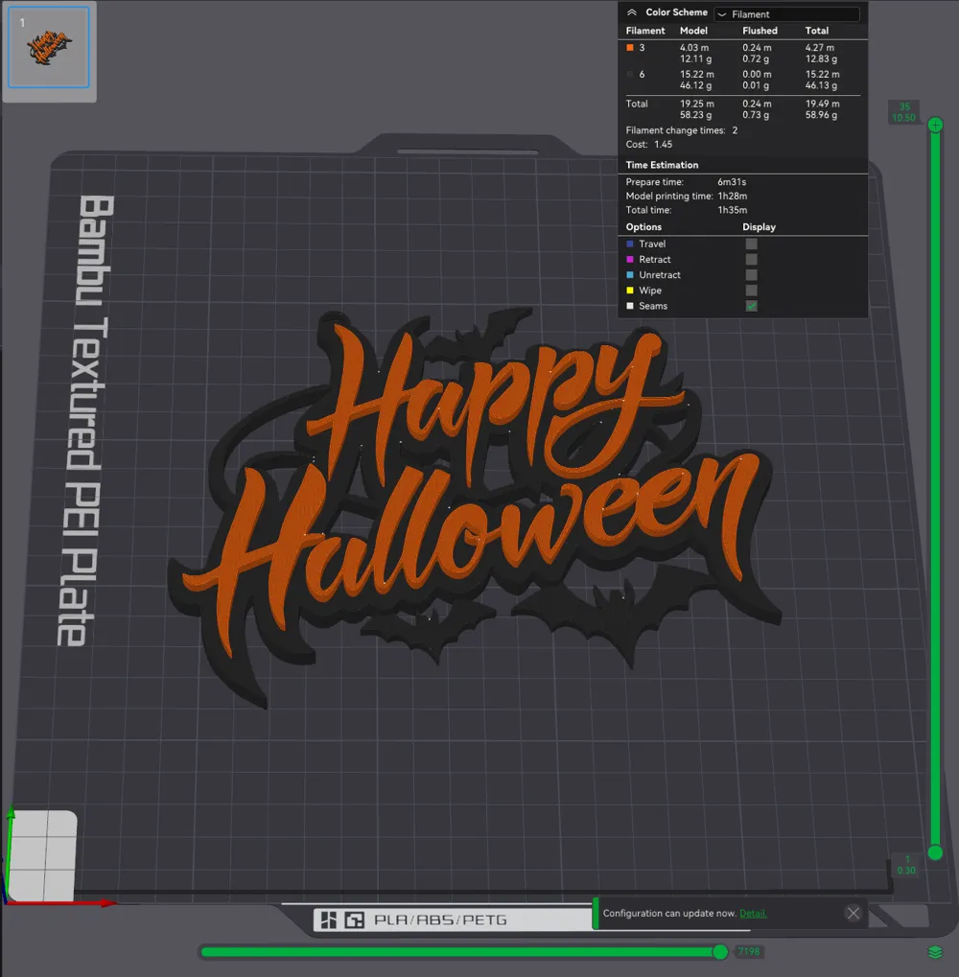Viewport: 959px width, 977px height.
Task: Open the Filament color scheme dropdown
Action: [786, 13]
